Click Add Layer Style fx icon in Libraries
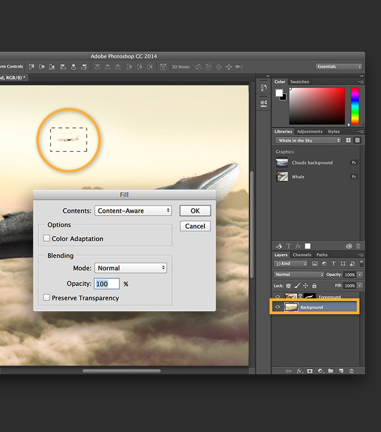Viewport: 381px width, 432px height. point(298,246)
